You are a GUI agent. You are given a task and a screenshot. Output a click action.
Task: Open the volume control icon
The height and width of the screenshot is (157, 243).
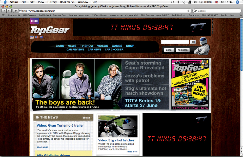coord(195,2)
